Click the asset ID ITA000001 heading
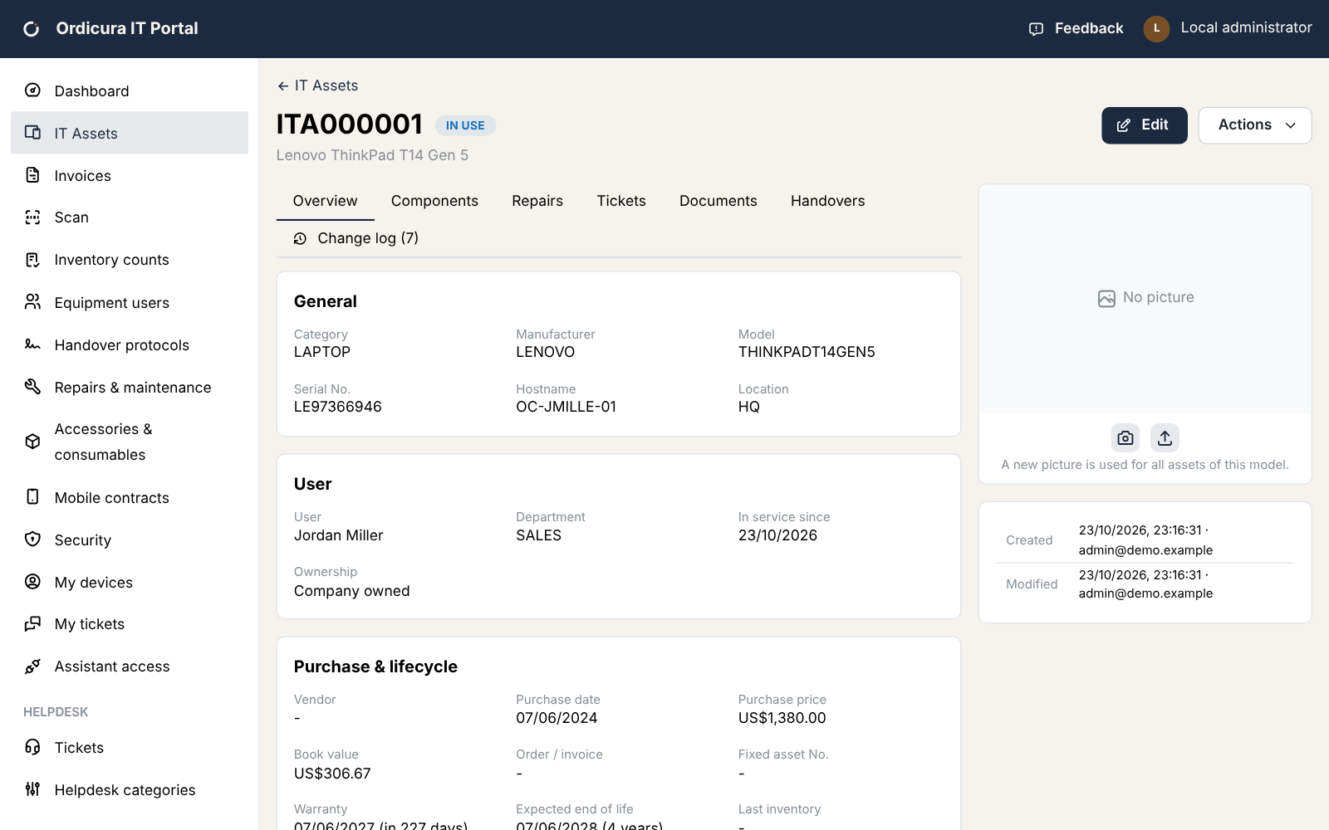The width and height of the screenshot is (1329, 830). click(x=350, y=124)
